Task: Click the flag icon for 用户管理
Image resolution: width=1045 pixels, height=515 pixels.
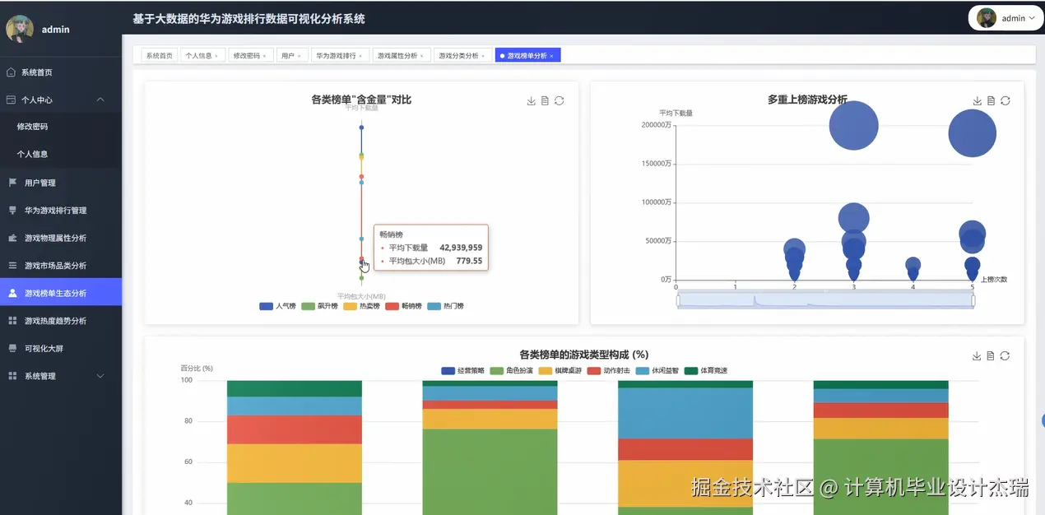Action: (x=12, y=183)
